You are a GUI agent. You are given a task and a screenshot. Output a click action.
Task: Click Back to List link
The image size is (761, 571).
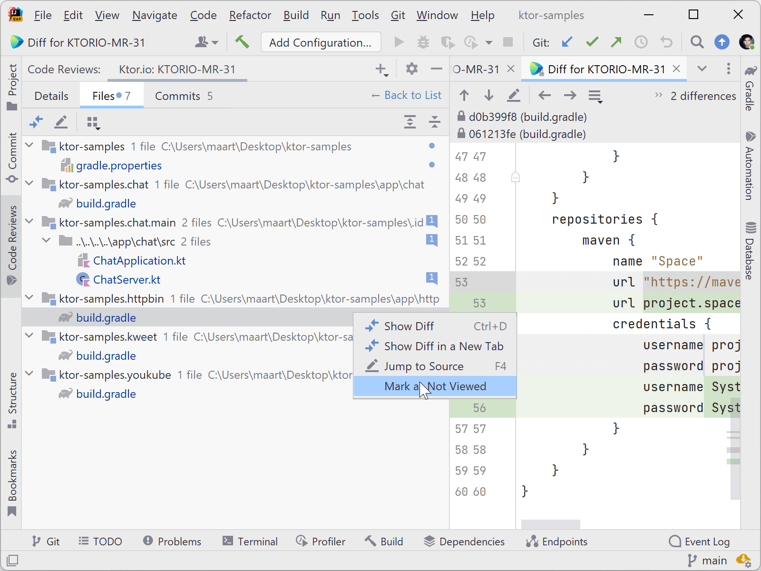click(x=406, y=95)
